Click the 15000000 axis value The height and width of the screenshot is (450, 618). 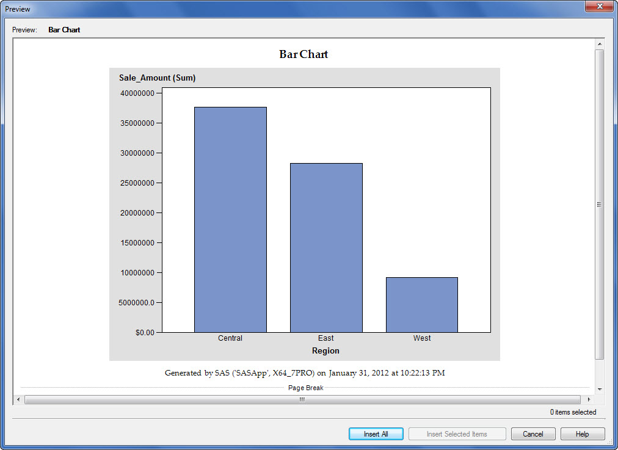pos(137,243)
